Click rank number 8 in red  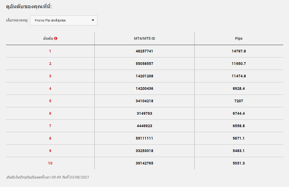pyautogui.click(x=50, y=138)
